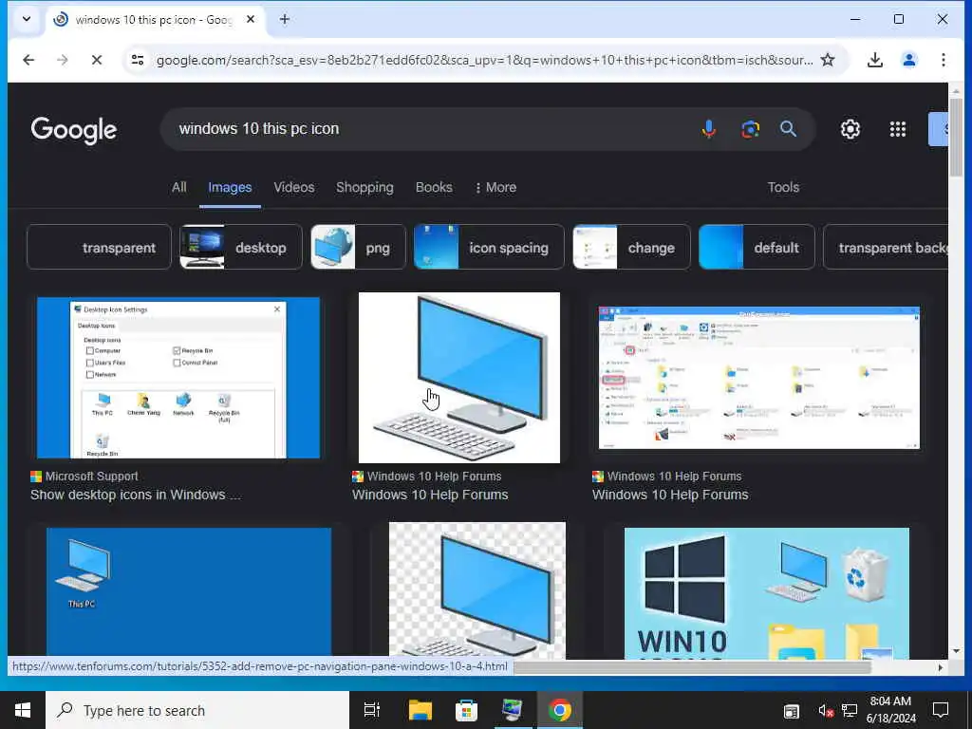Expand the tab search dropdown arrow
The height and width of the screenshot is (729, 972).
[x=27, y=19]
